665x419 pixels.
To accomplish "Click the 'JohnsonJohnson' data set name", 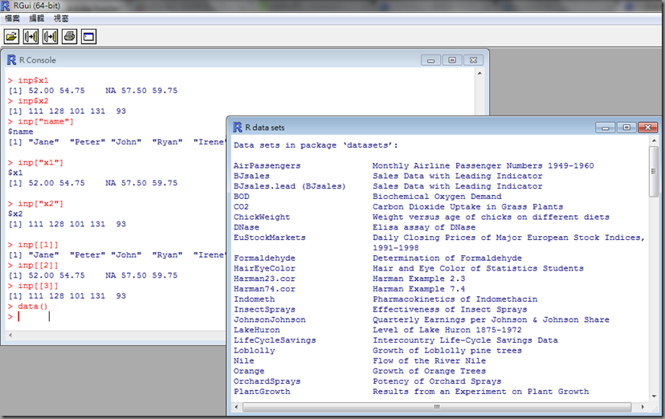I will coord(269,319).
